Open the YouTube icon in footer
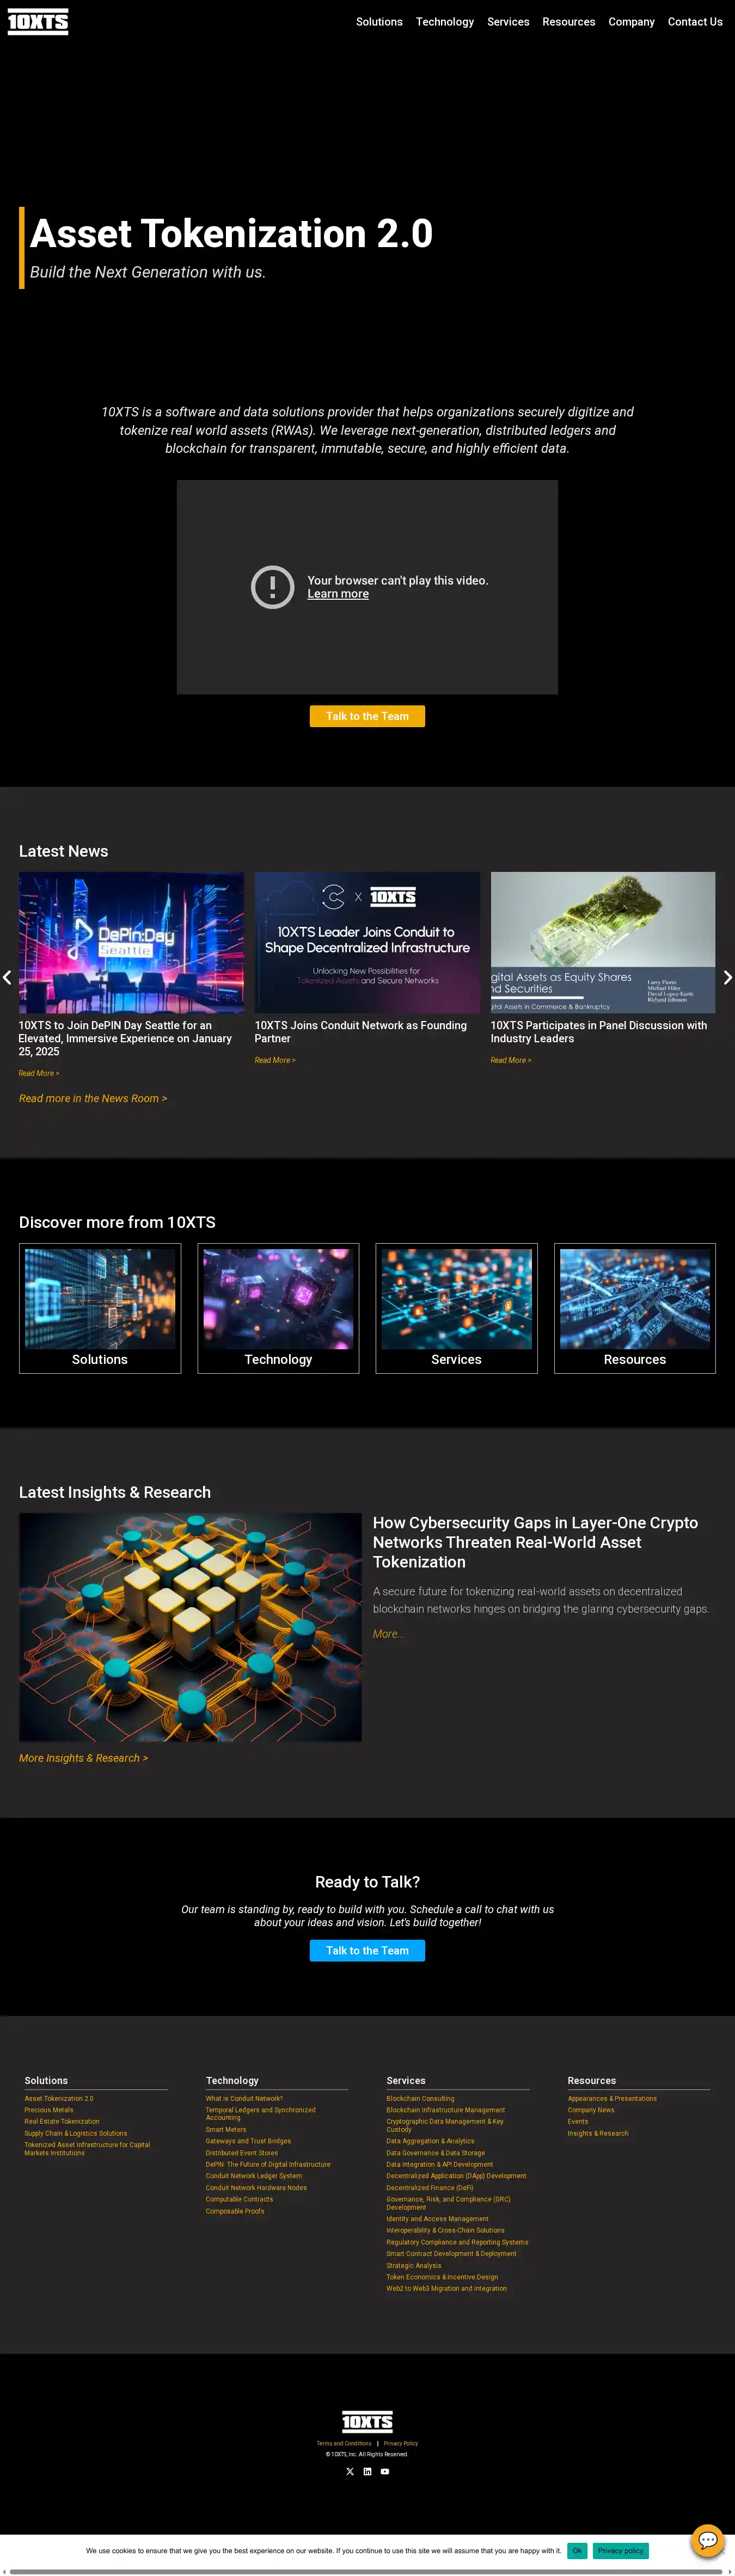The width and height of the screenshot is (735, 2576). point(385,2471)
